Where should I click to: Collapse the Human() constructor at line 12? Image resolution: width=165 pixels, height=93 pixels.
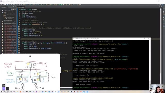click(x=20, y=30)
